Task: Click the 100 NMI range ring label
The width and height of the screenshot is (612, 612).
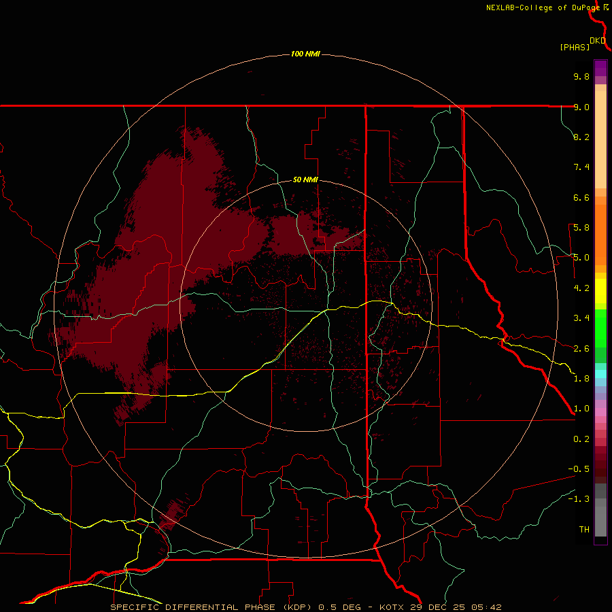Action: tap(305, 54)
